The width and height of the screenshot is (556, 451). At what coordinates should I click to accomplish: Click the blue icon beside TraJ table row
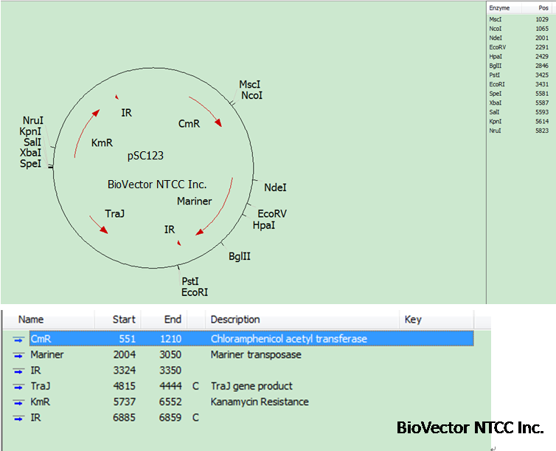[19, 387]
